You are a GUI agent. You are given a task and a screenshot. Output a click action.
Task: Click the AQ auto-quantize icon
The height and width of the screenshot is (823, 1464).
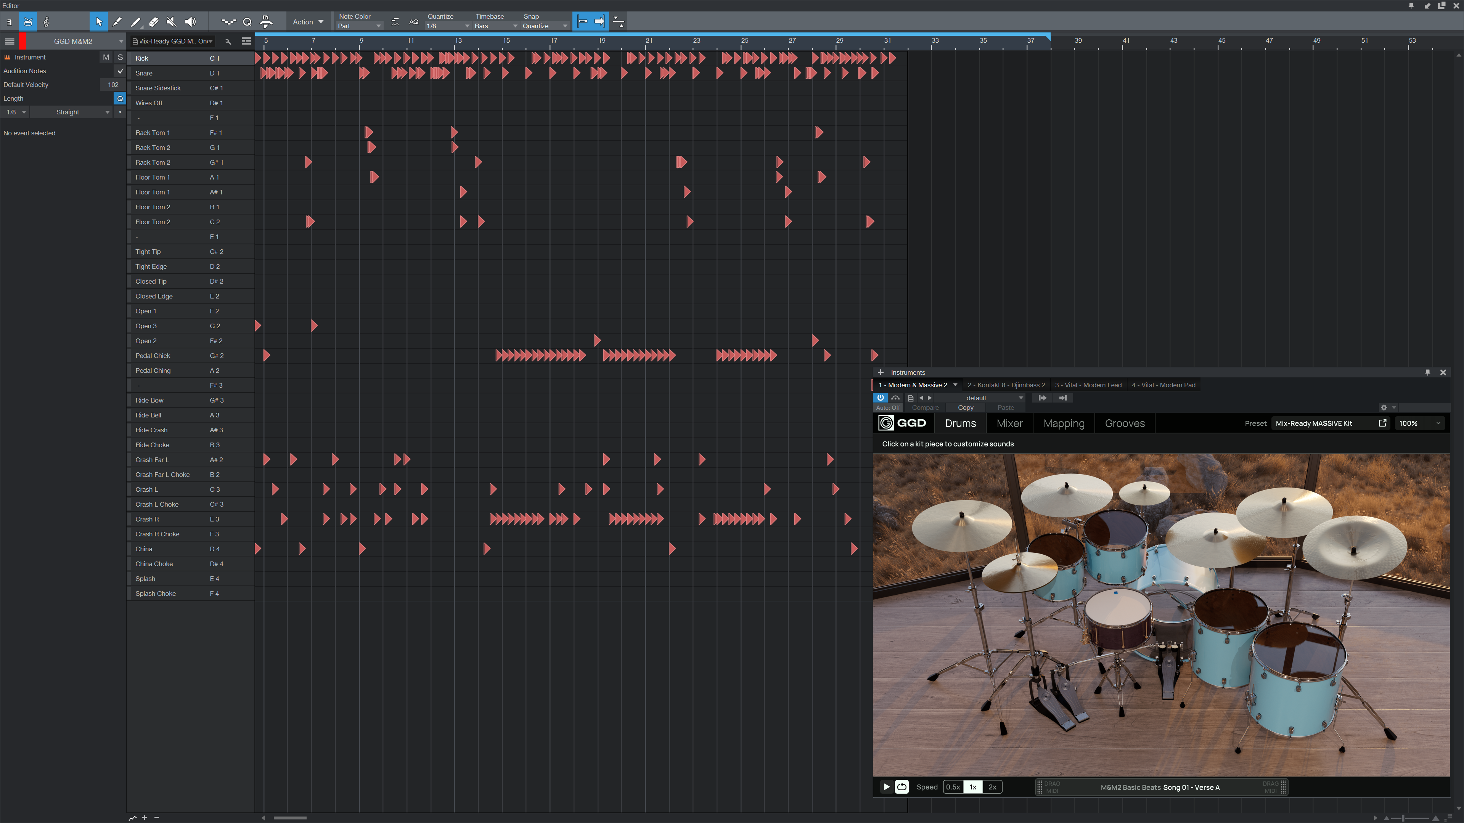[414, 22]
